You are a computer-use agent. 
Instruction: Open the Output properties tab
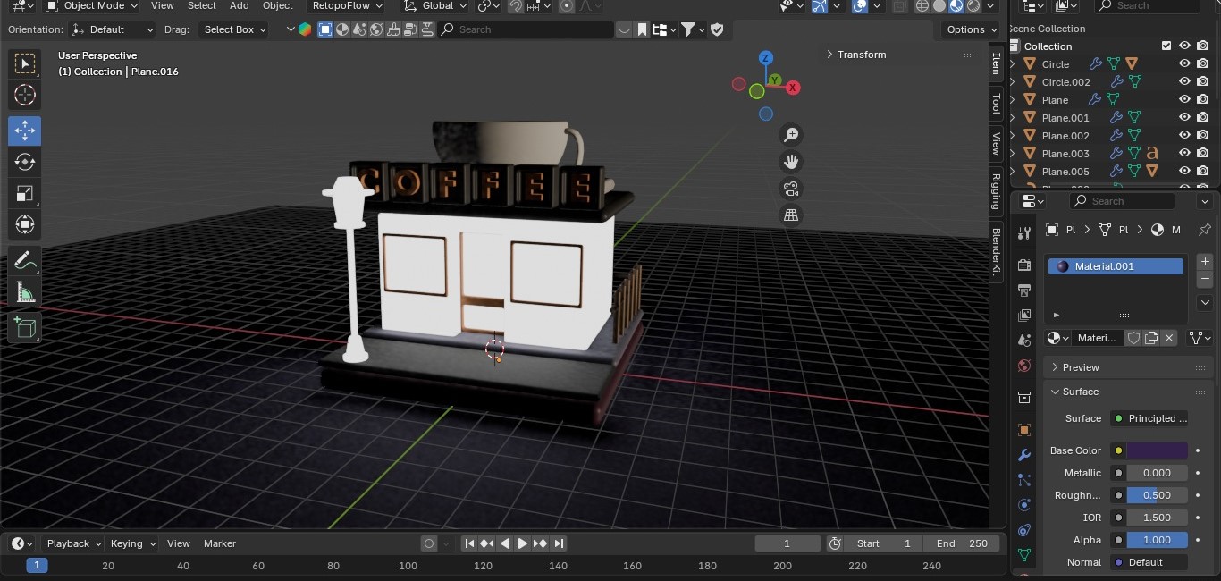pos(1024,290)
